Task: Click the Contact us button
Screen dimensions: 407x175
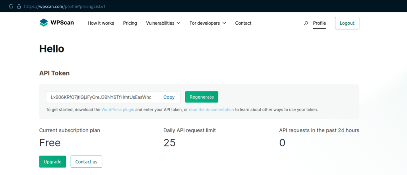Action: click(x=86, y=162)
